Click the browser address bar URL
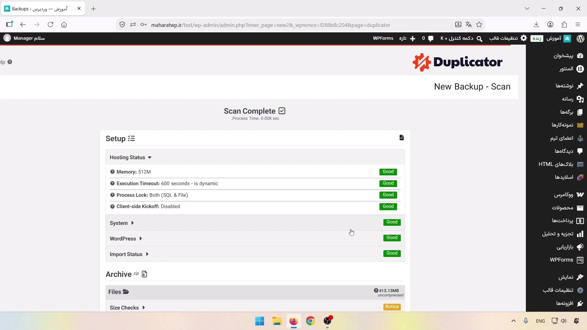The image size is (587, 330). [x=271, y=25]
